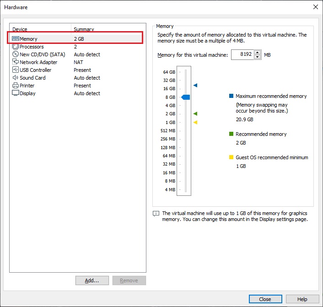Click the 2 GB scale label
Image resolution: width=323 pixels, height=307 pixels.
[170, 114]
